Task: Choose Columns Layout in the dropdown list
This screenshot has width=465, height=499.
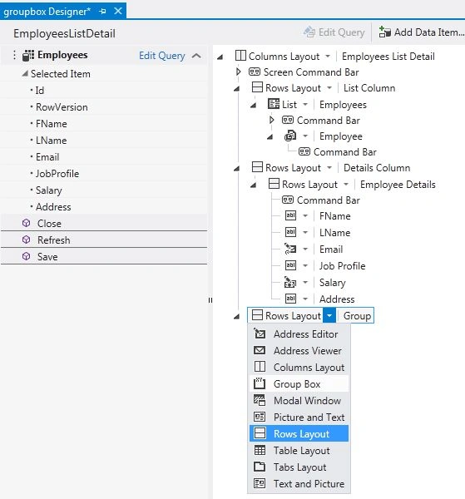Action: 299,367
